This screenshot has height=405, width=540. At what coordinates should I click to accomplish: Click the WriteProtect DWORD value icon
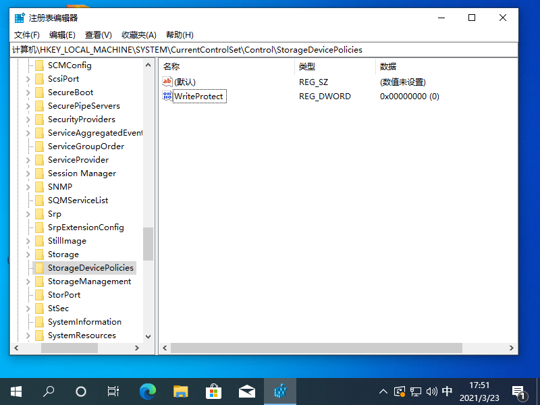tap(166, 96)
